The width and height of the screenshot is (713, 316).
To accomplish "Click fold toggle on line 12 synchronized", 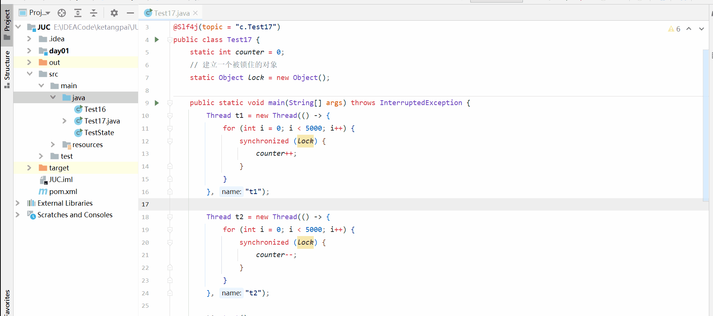I will coord(170,141).
